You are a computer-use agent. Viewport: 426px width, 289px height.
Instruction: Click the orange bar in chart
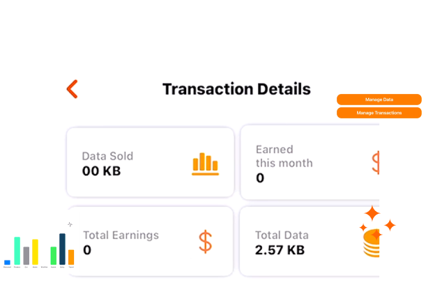point(71,257)
